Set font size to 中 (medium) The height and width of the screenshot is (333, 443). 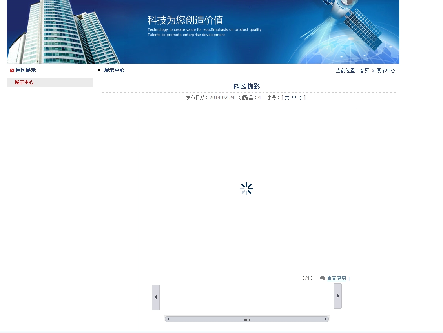pyautogui.click(x=294, y=98)
